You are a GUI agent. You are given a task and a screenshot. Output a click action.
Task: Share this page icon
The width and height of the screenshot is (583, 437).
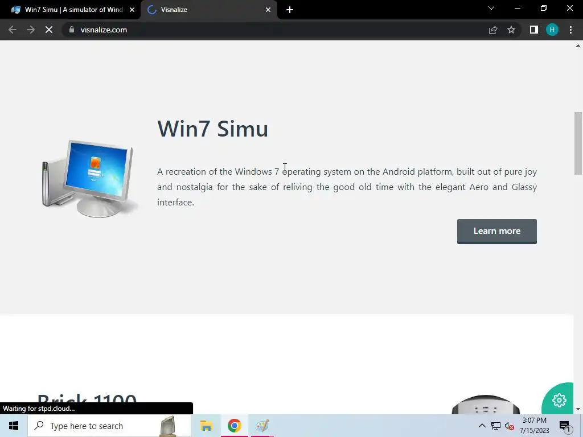tap(493, 30)
